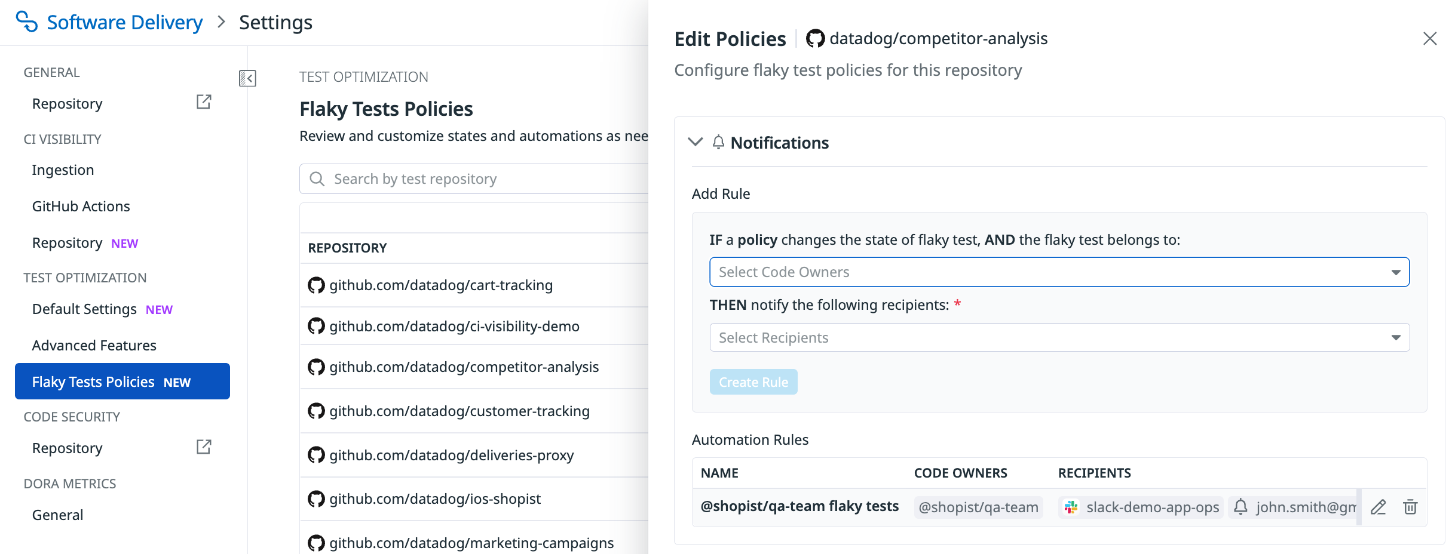
Task: Open Code Security Repository external link icon
Action: click(204, 447)
